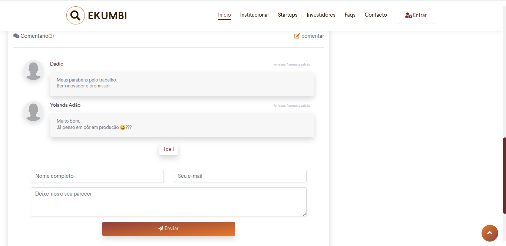
Task: Open the Startups navigation link
Action: [288, 15]
